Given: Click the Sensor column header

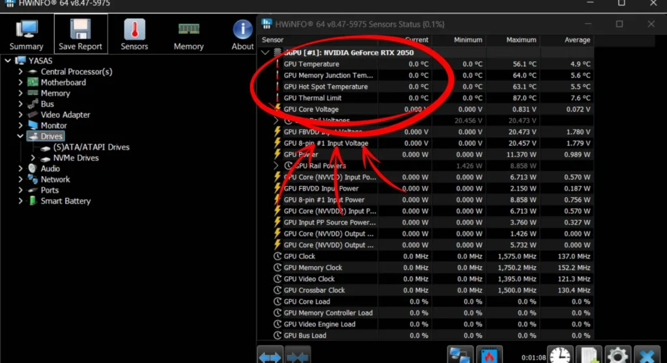Looking at the screenshot, I should click(273, 40).
